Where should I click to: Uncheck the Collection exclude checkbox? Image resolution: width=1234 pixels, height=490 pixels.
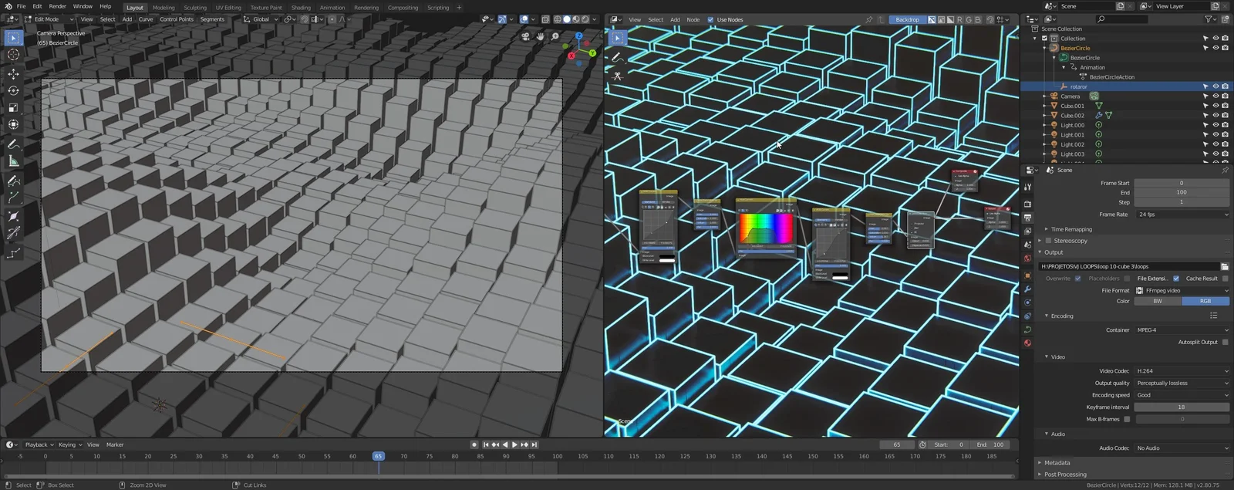click(x=1045, y=39)
